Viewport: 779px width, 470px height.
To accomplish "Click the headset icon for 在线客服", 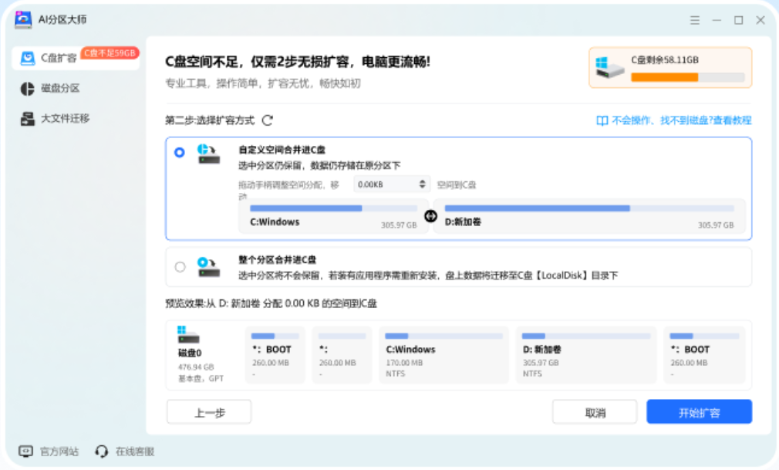I will (x=101, y=451).
